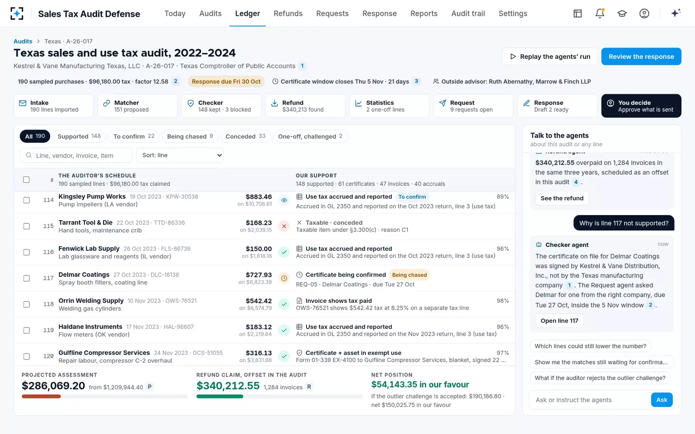Click the Ask button in agent chat

pyautogui.click(x=662, y=400)
